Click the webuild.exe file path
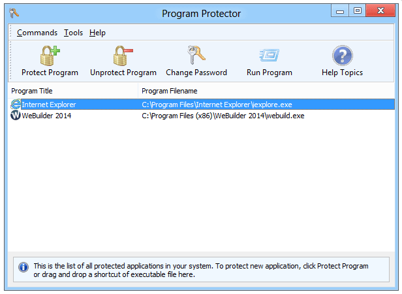Screen dimensions: 402x294 pyautogui.click(x=223, y=116)
